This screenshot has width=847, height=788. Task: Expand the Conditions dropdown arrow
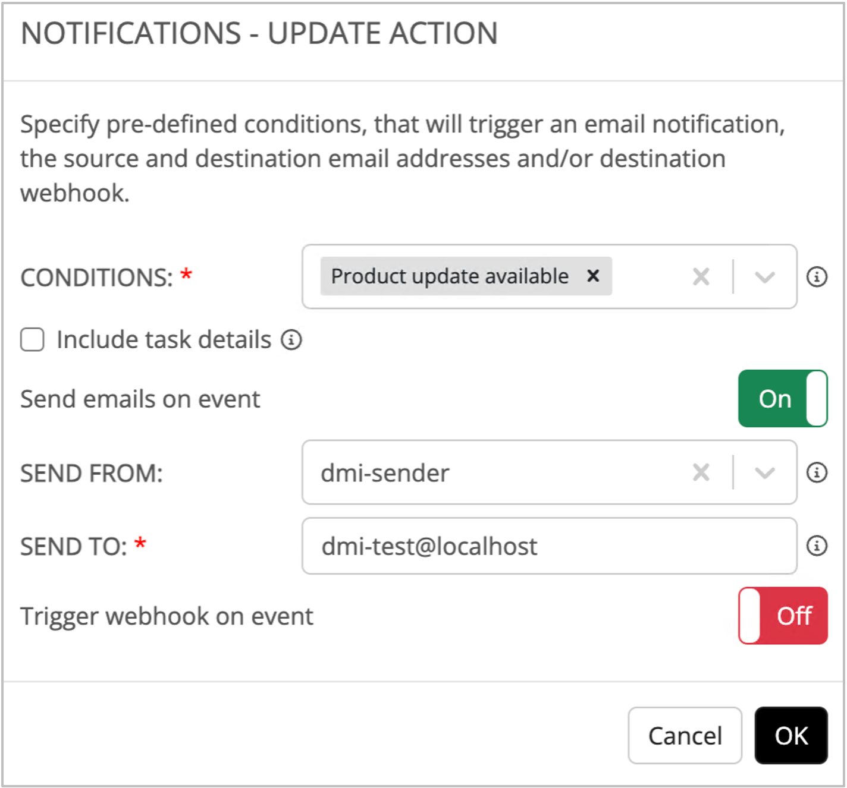(x=764, y=276)
